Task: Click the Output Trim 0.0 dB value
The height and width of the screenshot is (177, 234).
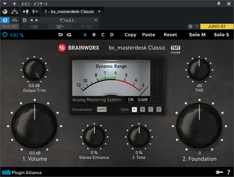Action: [x=34, y=86]
